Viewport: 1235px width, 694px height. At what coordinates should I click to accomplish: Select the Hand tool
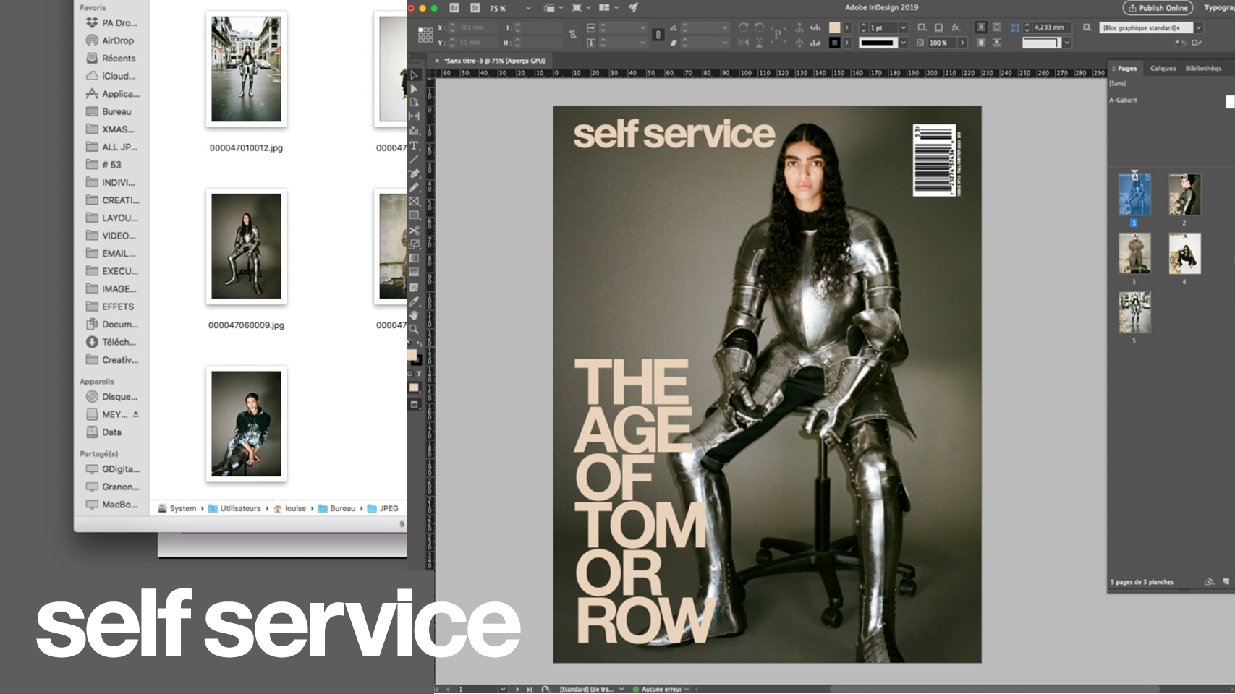tap(414, 315)
